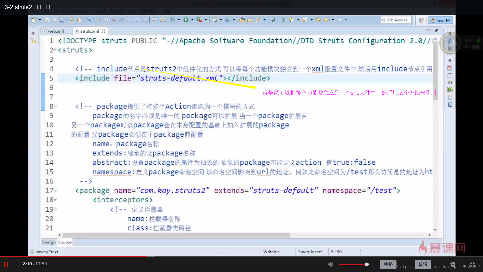Screen dimensions: 483x272
Task: Click the Next Annotation icon
Action: [291, 20]
